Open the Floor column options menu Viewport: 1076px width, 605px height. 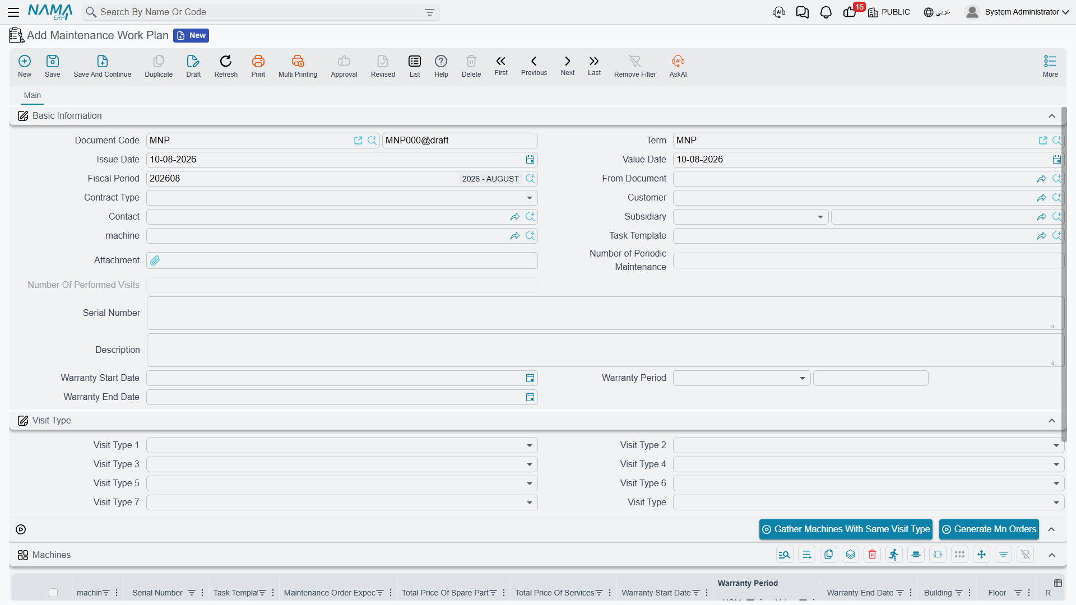pyautogui.click(x=1029, y=593)
